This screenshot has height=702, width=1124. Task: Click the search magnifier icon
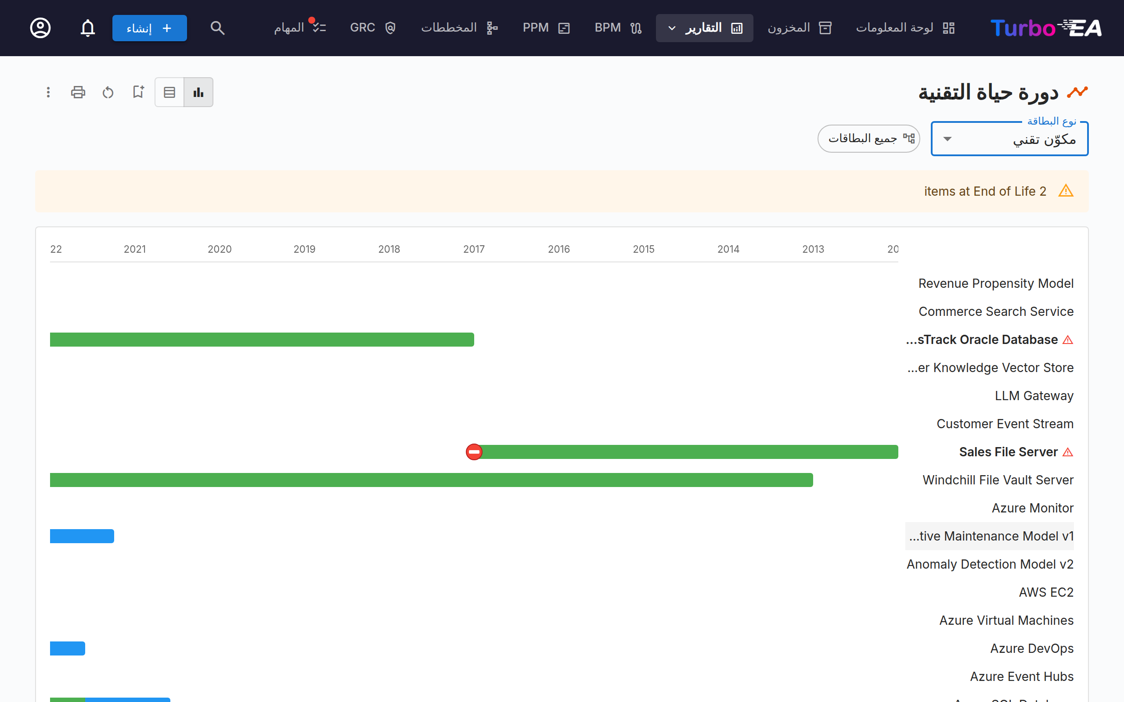click(217, 28)
